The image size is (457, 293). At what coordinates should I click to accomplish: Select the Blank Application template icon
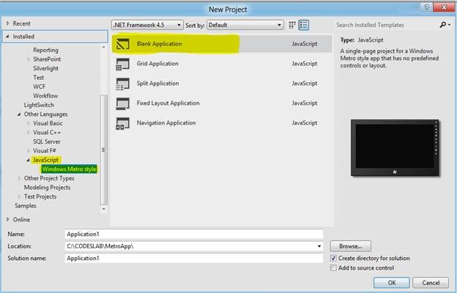122,44
